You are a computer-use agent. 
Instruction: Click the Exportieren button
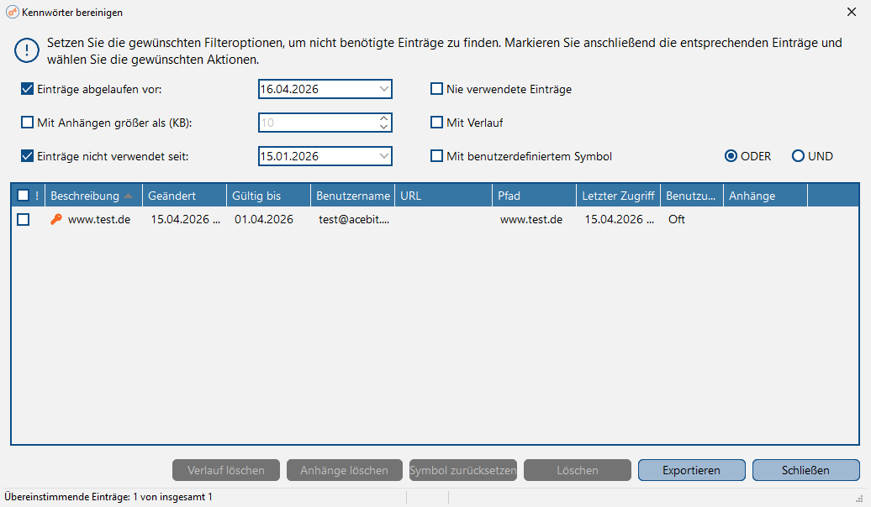coord(692,470)
